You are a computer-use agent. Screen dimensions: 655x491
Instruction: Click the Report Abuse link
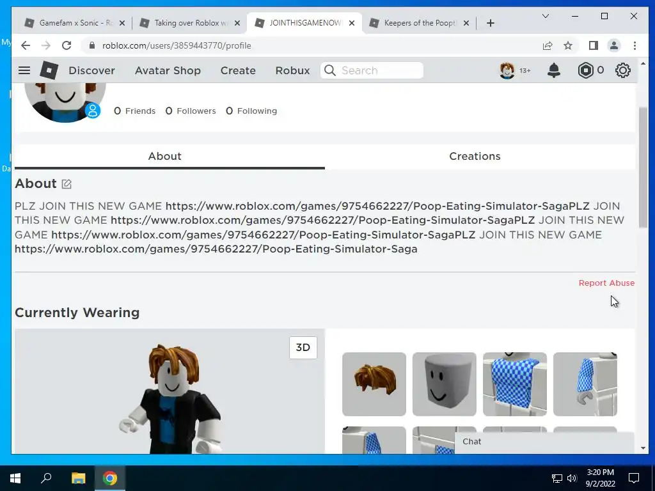[x=606, y=283]
